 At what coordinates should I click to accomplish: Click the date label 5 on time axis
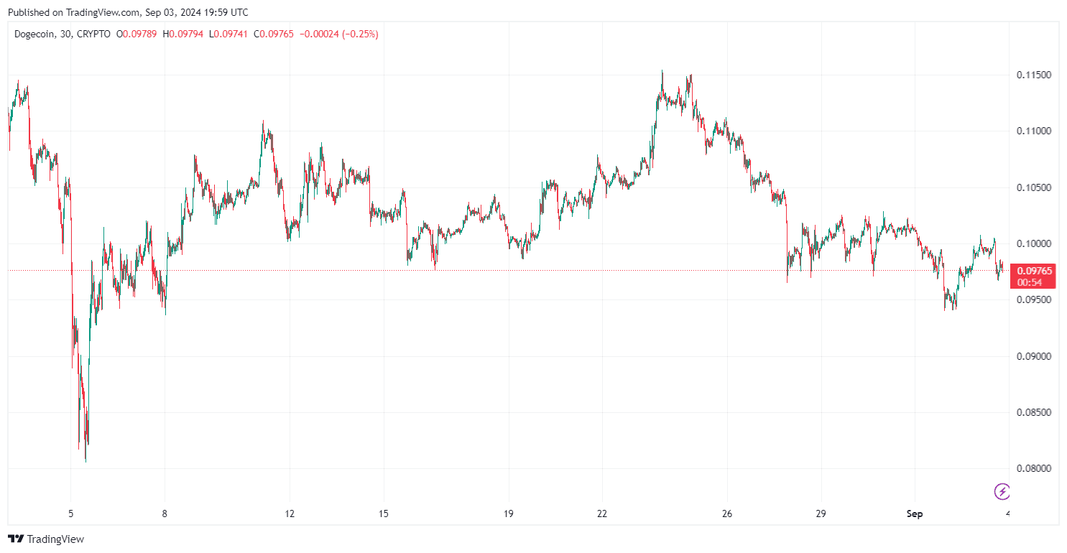pos(70,513)
